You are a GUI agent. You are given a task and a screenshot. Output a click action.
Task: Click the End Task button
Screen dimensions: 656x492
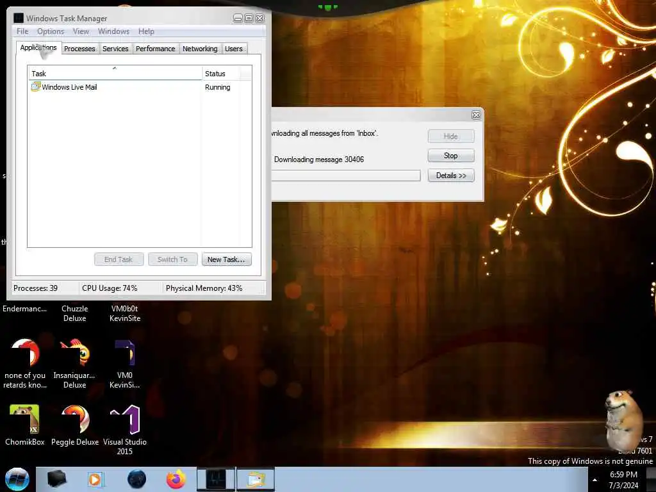pyautogui.click(x=119, y=259)
